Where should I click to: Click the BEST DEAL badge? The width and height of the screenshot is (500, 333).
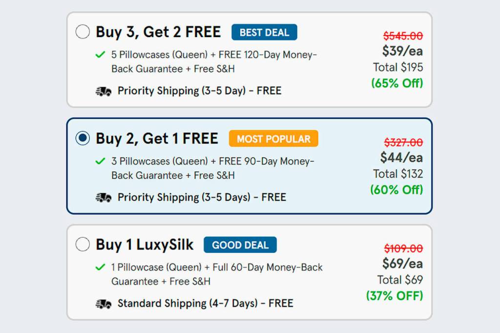point(264,32)
